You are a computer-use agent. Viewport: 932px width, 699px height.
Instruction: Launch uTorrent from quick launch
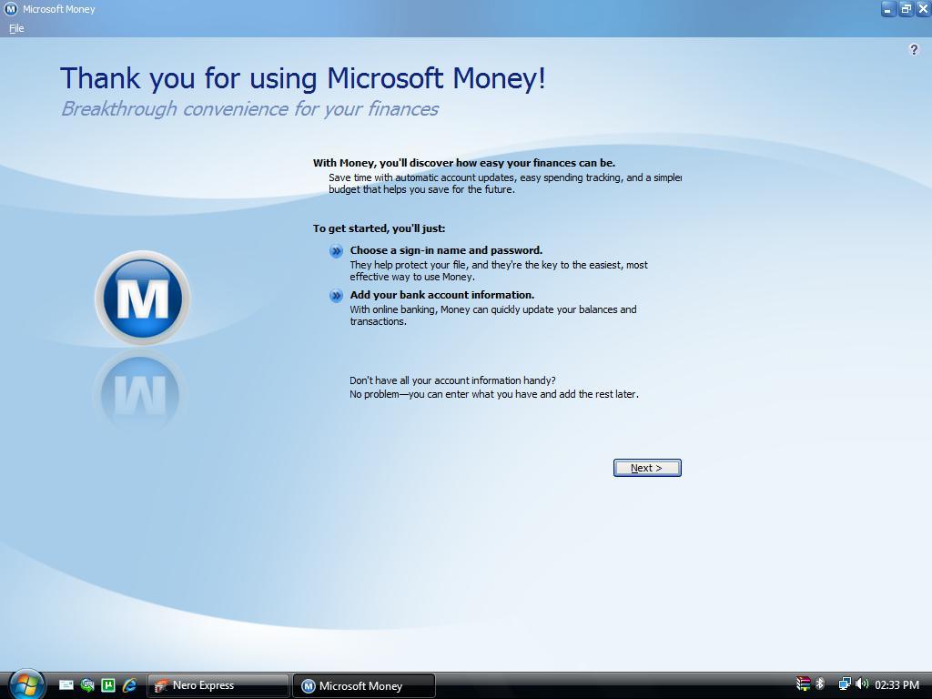108,685
